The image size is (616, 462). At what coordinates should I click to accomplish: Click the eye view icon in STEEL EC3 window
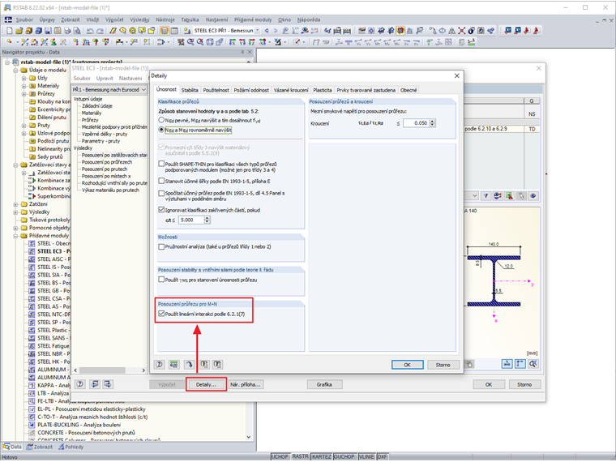pyautogui.click(x=533, y=195)
